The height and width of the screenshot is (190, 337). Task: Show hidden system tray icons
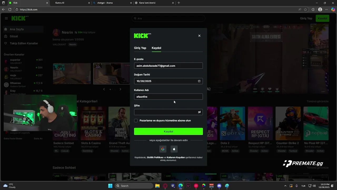(x=285, y=186)
